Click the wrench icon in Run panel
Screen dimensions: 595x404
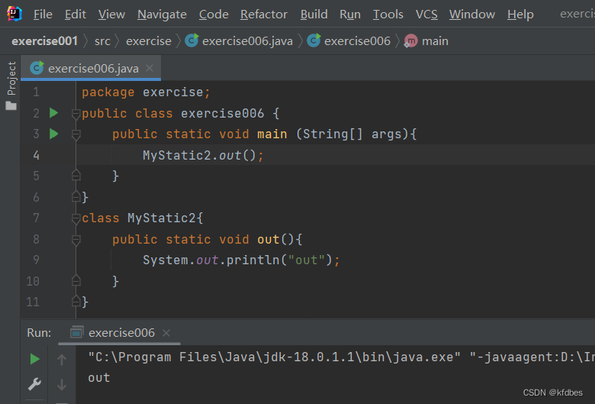(x=34, y=384)
